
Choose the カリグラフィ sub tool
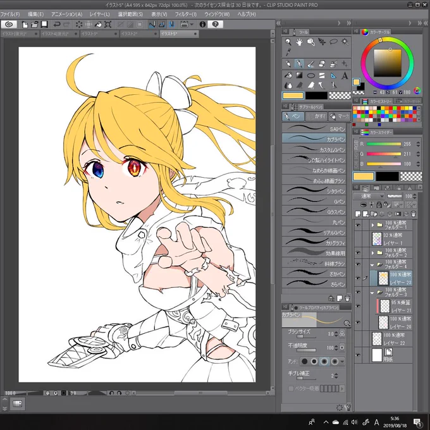314,242
